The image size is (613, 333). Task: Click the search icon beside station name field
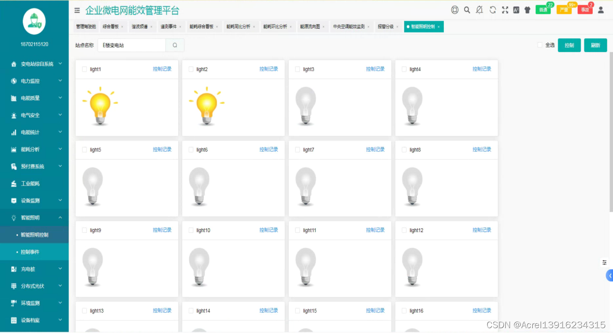pyautogui.click(x=175, y=45)
